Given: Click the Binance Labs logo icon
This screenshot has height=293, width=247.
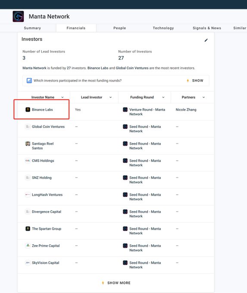Looking at the screenshot, I should (x=28, y=109).
